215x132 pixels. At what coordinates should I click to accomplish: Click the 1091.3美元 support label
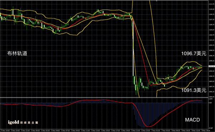(194, 90)
